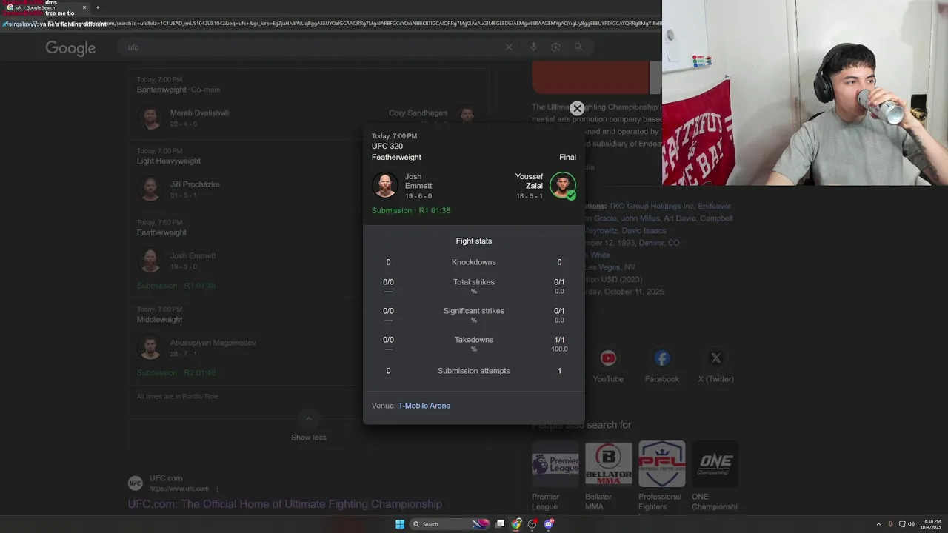Open a new browser tab

tap(97, 7)
